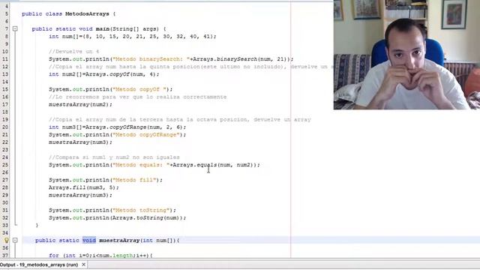Collapse the main method code fold
Viewport: 480px width, 270px height.
pyautogui.click(x=15, y=28)
